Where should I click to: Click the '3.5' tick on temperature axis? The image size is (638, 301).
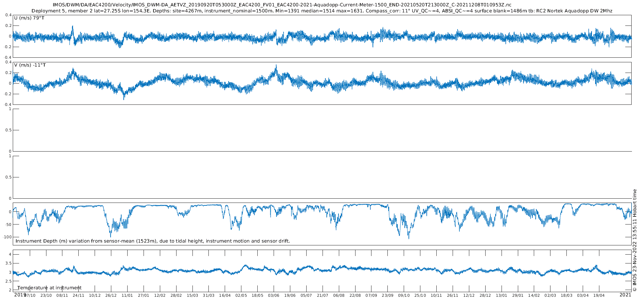[x=8, y=263]
